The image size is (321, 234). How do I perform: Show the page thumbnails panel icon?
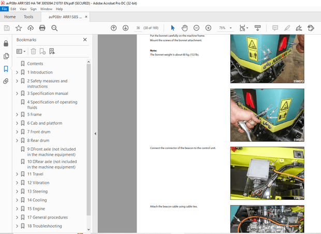pyautogui.click(x=6, y=56)
